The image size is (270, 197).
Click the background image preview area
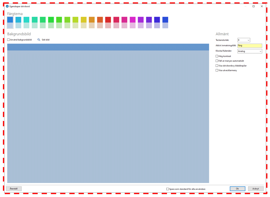click(x=108, y=113)
